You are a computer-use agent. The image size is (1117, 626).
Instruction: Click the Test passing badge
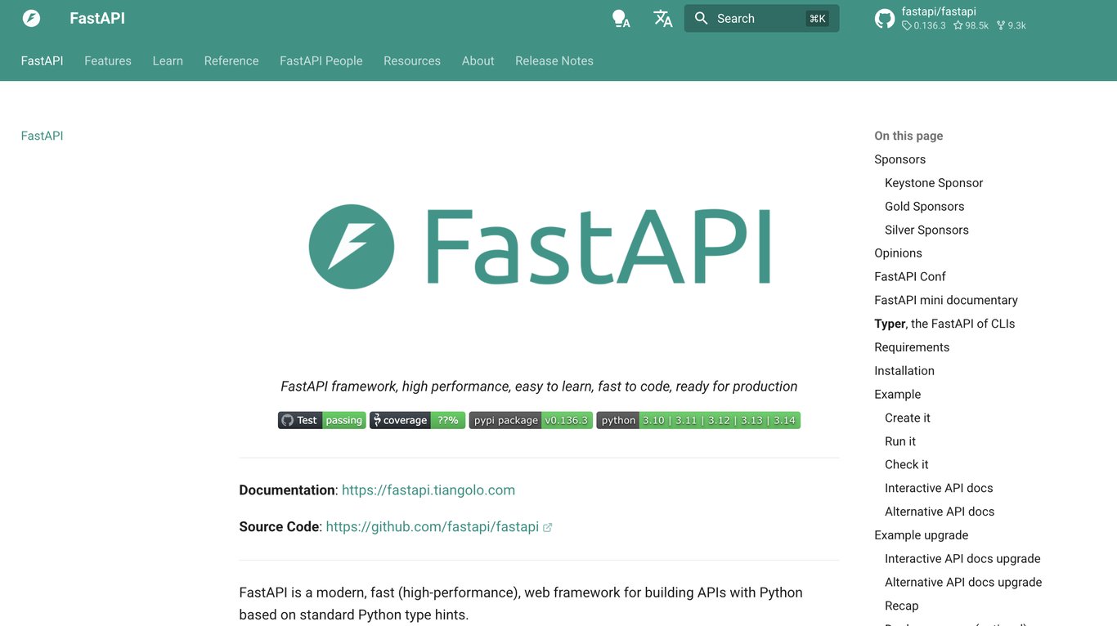point(321,420)
